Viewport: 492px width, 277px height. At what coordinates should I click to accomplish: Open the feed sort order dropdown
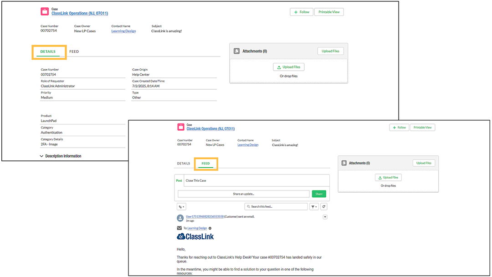tap(181, 207)
